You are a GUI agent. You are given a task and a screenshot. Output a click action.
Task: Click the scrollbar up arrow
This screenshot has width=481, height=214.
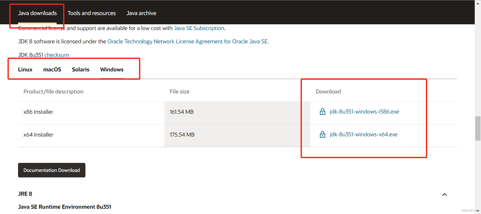point(478,3)
